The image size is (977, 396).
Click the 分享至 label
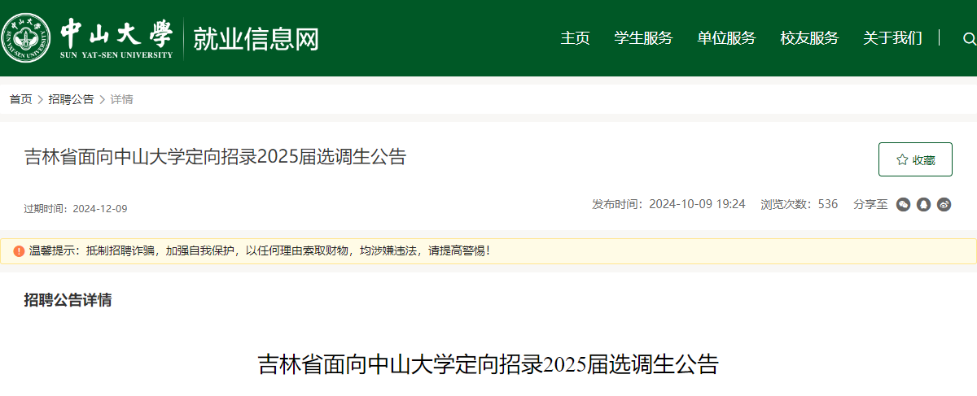pyautogui.click(x=870, y=204)
